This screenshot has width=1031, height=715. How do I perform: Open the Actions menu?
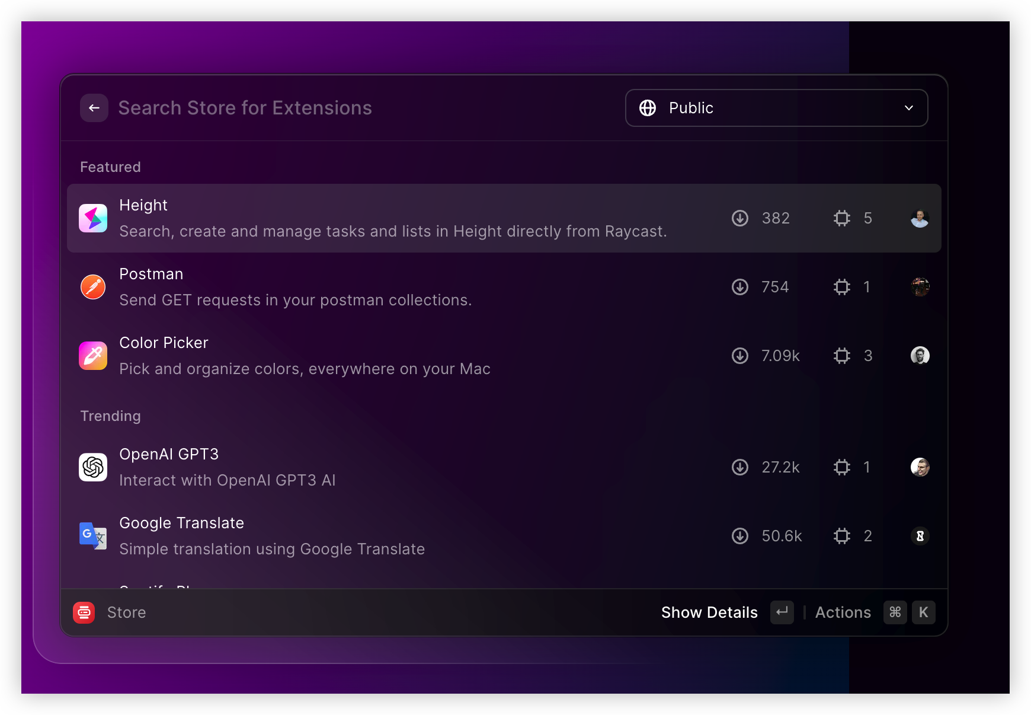pos(843,612)
